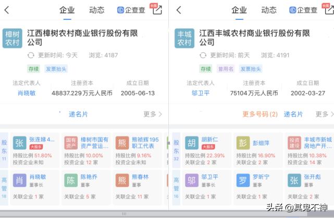
Task: Tap 持股比例 51.80% text
Action: pyautogui.click(x=32, y=156)
